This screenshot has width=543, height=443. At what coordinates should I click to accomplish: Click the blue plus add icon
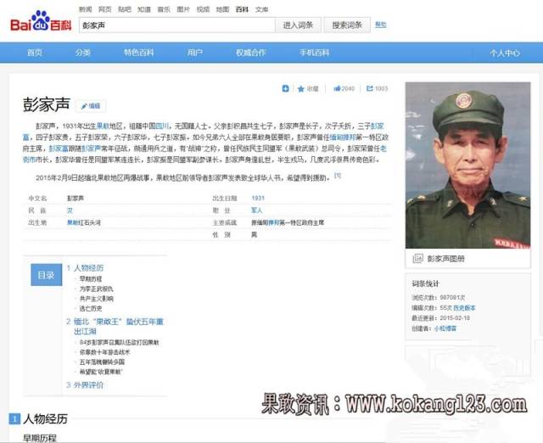coord(285,88)
